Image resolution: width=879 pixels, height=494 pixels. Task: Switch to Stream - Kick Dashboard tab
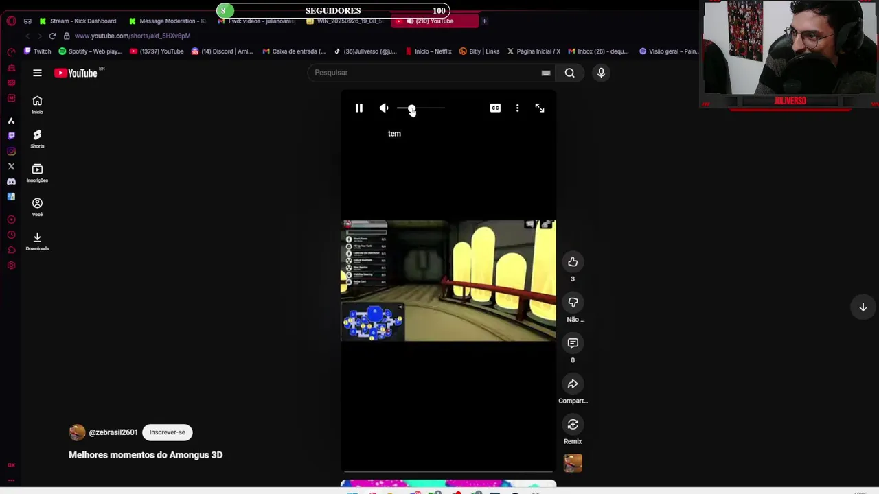(78, 21)
